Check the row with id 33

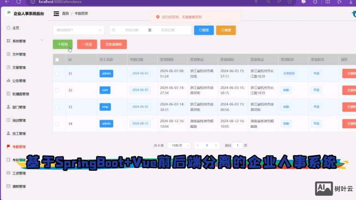pyautogui.click(x=57, y=107)
